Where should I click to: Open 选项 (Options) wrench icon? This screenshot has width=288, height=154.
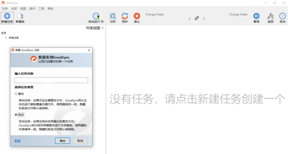coord(270,16)
